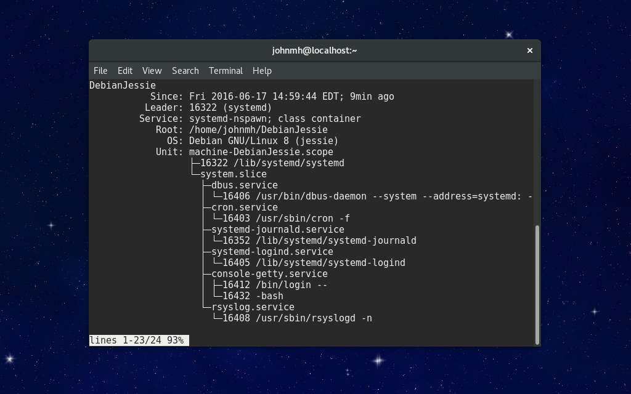Screen dimensions: 631x394
Task: Click the process 16322 /lib/systemd/systemd line
Action: pyautogui.click(x=271, y=163)
